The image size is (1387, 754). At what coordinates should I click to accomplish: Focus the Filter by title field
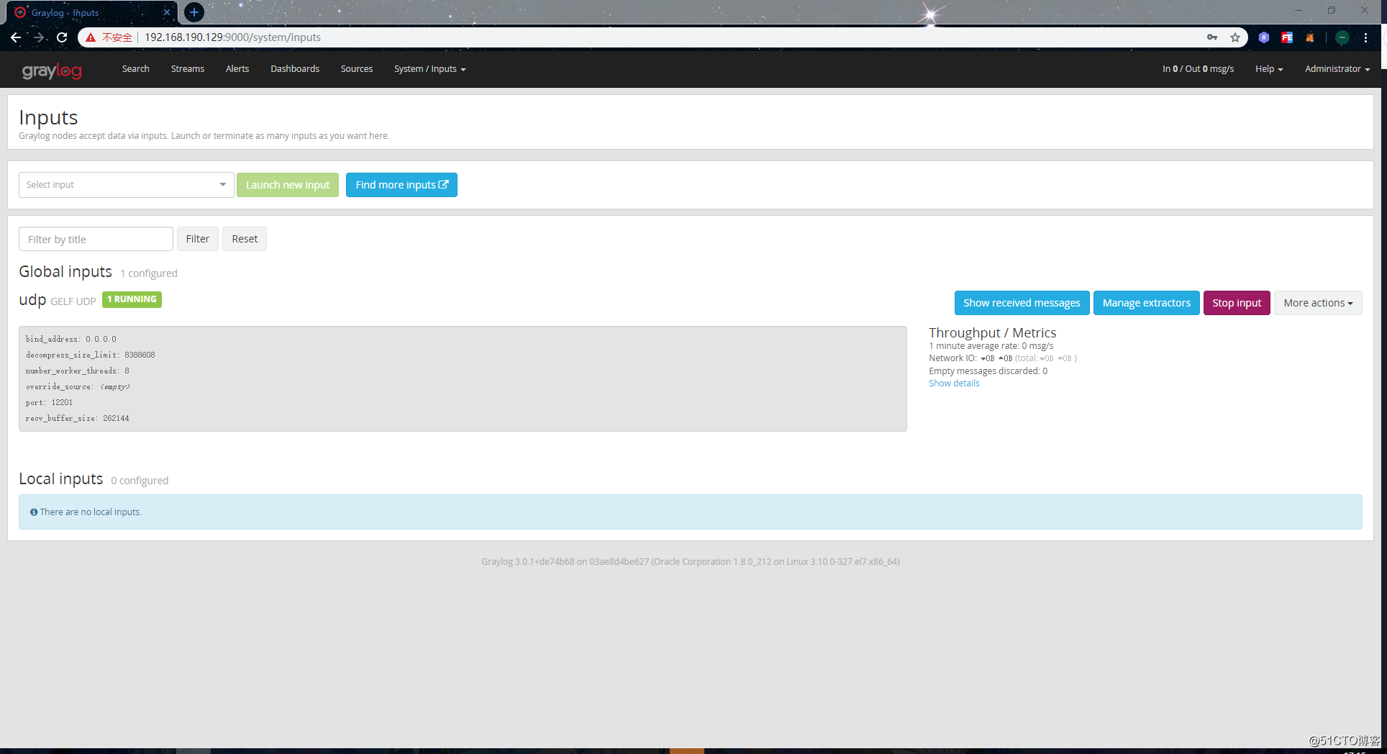click(x=96, y=240)
